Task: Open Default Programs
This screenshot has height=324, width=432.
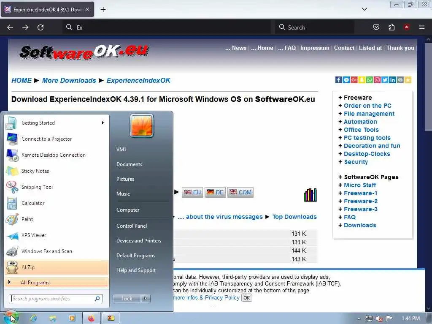Action: tap(136, 256)
